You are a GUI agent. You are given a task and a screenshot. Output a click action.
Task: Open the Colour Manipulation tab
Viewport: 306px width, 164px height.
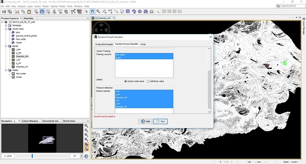(31, 121)
